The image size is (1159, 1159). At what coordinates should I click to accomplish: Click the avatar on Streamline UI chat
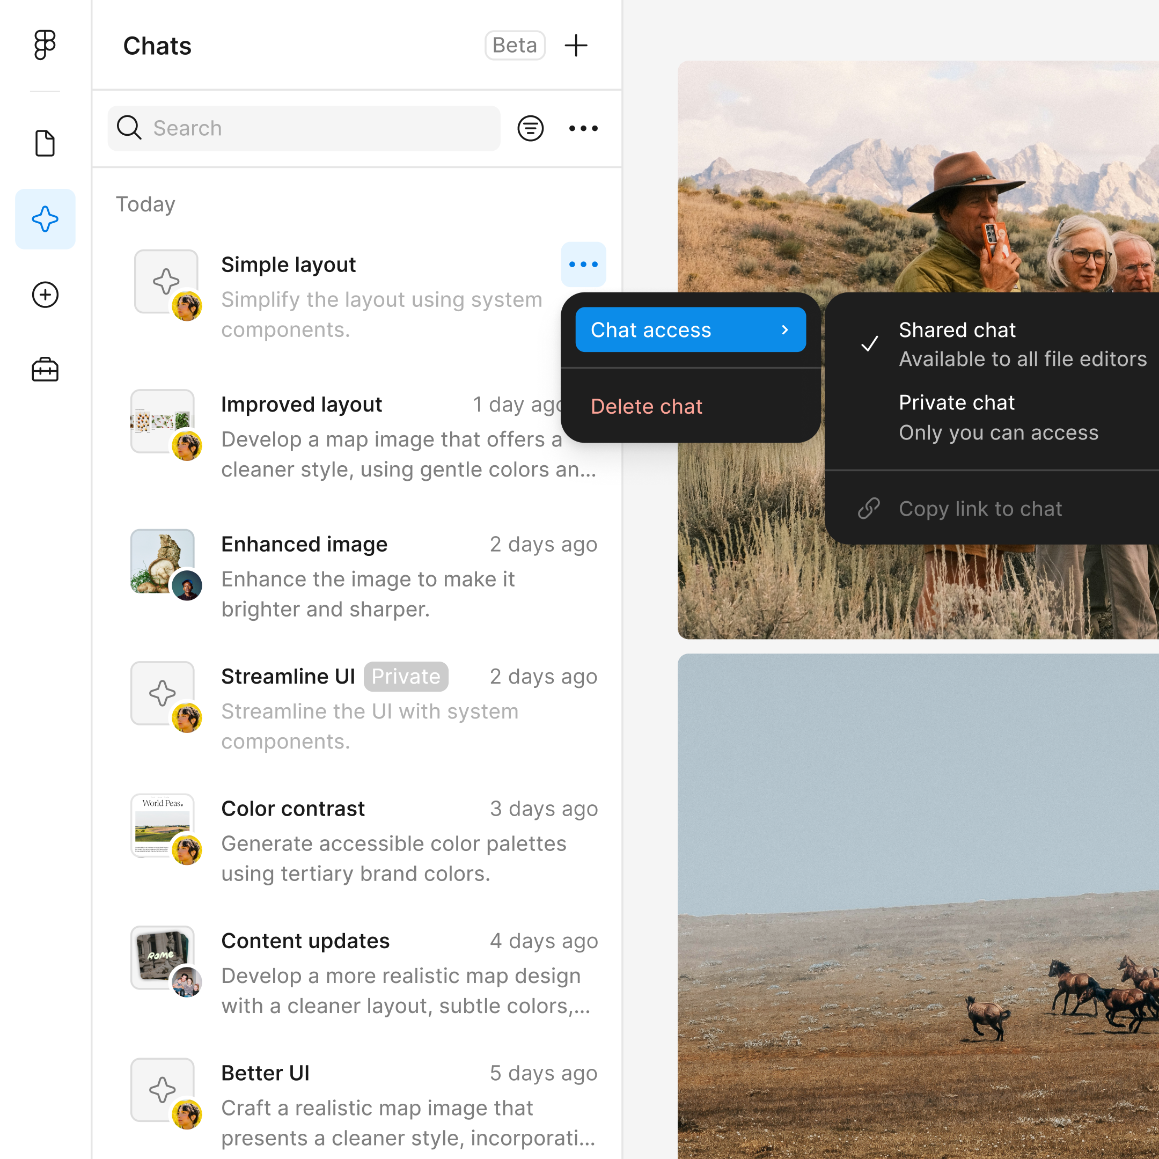(187, 717)
